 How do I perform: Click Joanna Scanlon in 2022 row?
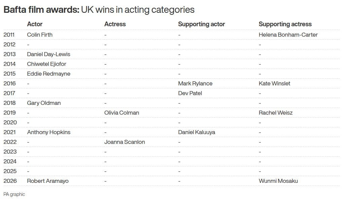pyautogui.click(x=124, y=142)
